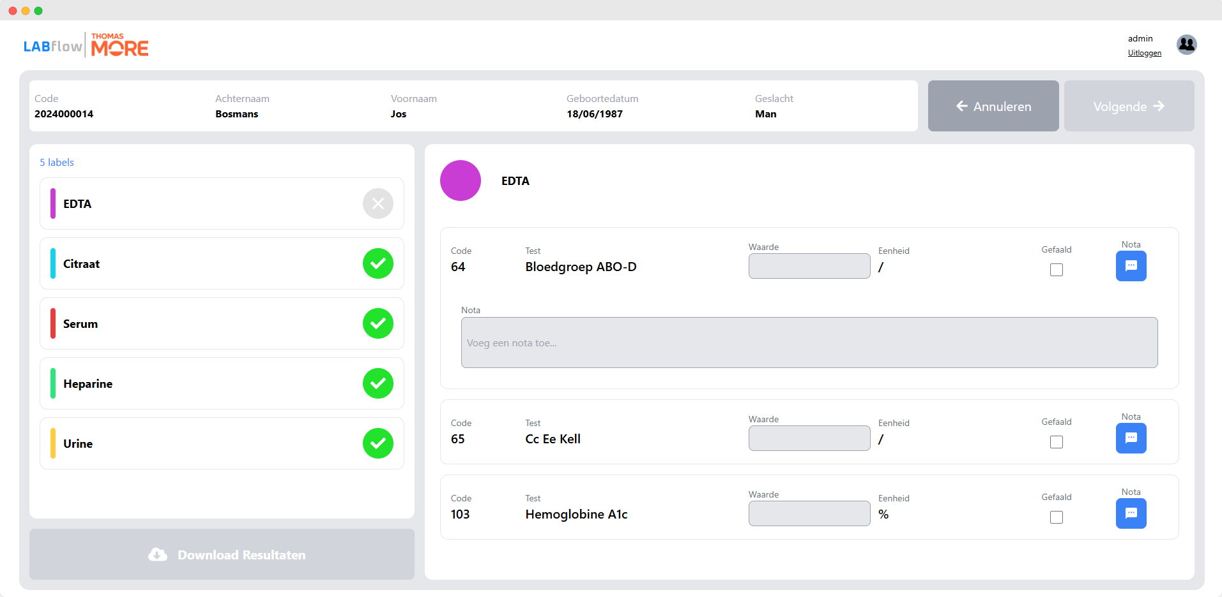Click the green checkmark on Urine label
This screenshot has width=1222, height=597.
click(x=378, y=443)
